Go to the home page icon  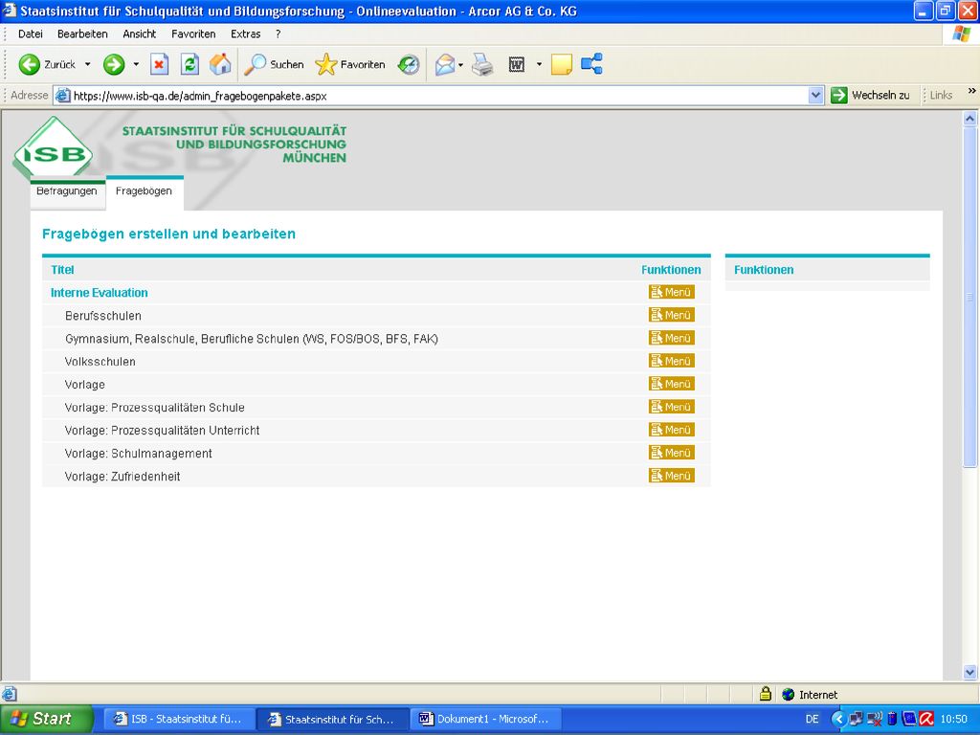point(220,64)
